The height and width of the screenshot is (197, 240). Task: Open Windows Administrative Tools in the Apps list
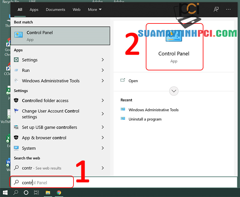50,81
